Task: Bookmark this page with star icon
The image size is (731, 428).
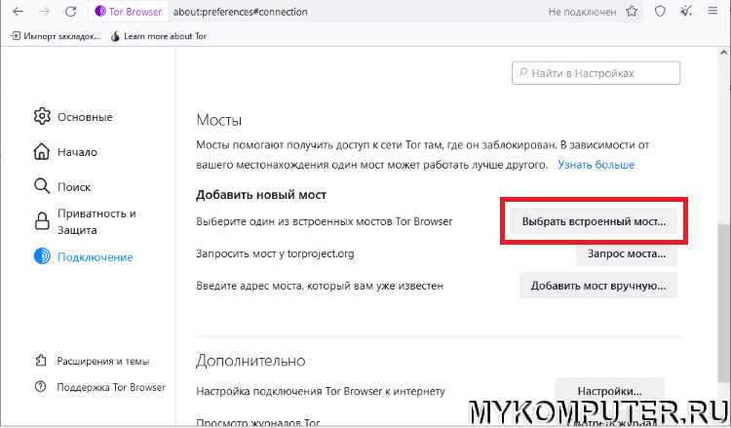Action: (x=632, y=12)
